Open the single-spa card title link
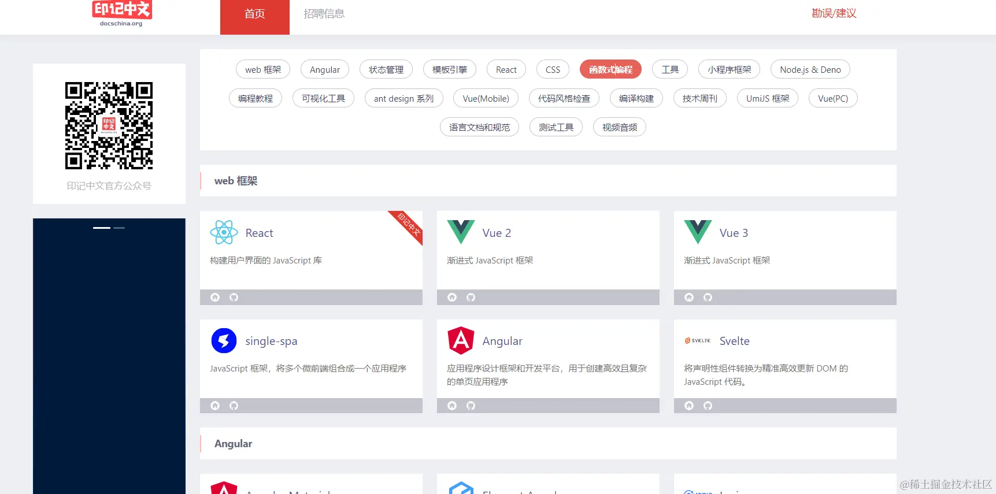 [x=271, y=341]
